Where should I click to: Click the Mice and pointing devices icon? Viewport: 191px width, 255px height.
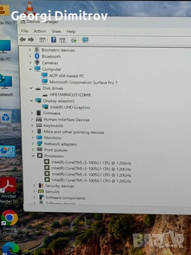39,131
